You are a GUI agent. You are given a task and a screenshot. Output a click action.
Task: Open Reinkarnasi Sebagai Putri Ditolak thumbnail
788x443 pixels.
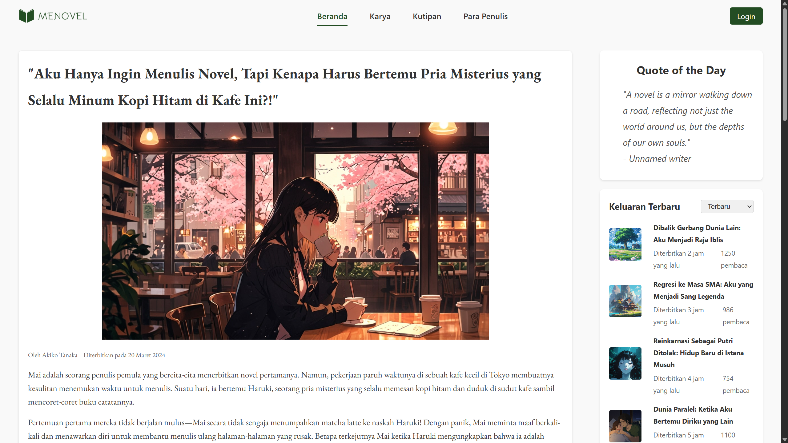pos(625,363)
